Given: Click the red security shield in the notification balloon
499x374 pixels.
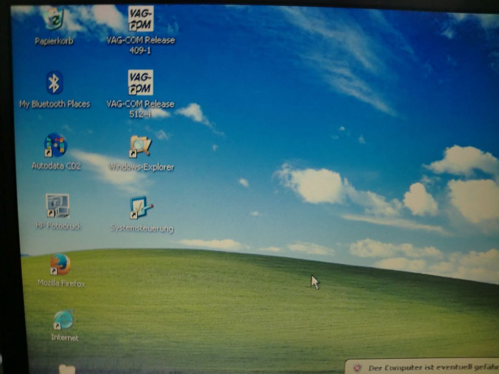Looking at the screenshot, I should tap(357, 368).
